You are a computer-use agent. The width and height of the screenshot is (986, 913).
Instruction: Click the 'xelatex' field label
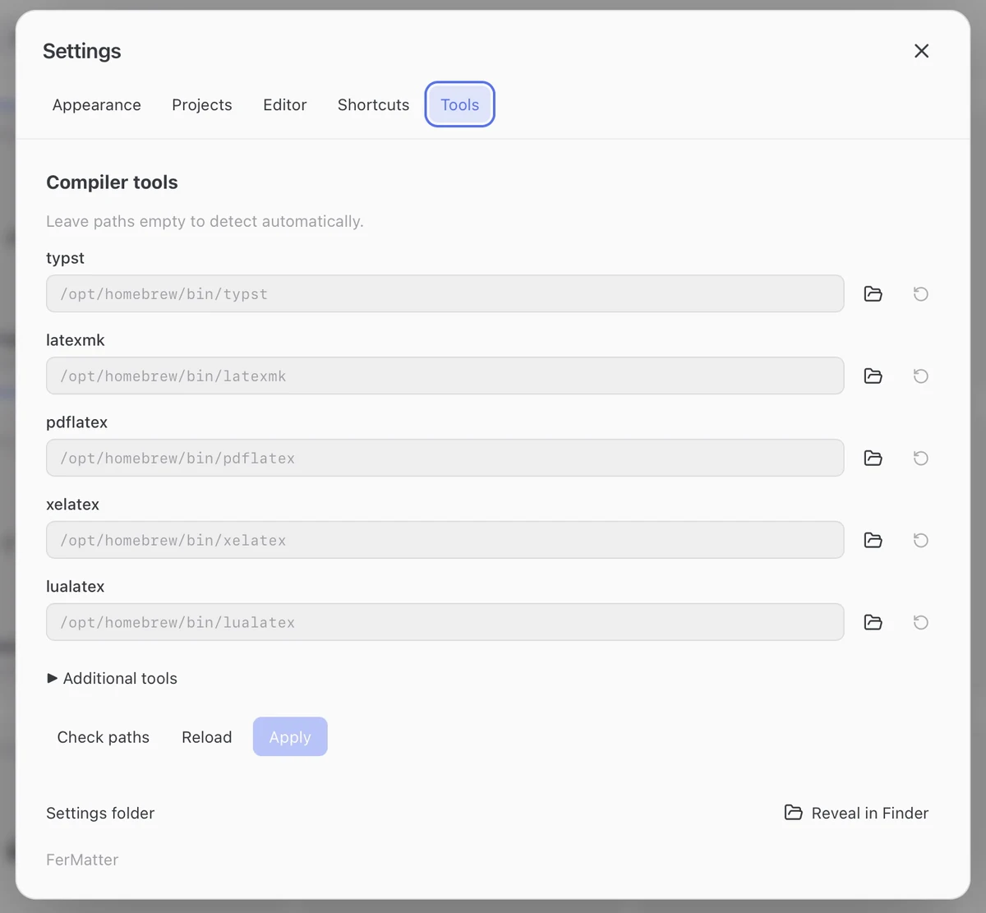[72, 505]
